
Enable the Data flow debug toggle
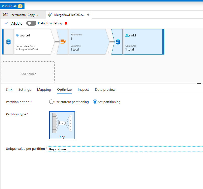coord(31,23)
